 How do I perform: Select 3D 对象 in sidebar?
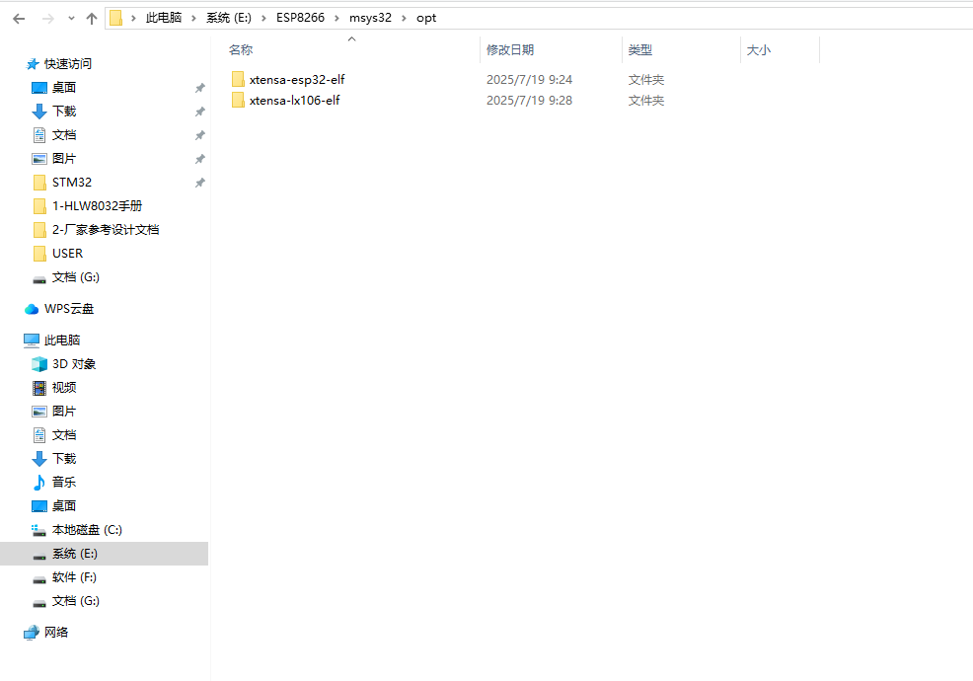pyautogui.click(x=74, y=364)
